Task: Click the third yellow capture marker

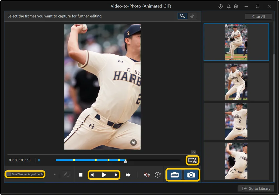Action: (109, 160)
